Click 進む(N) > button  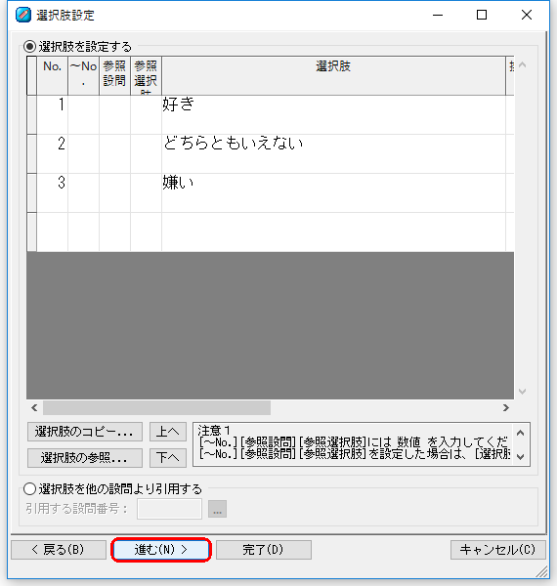[x=161, y=549]
